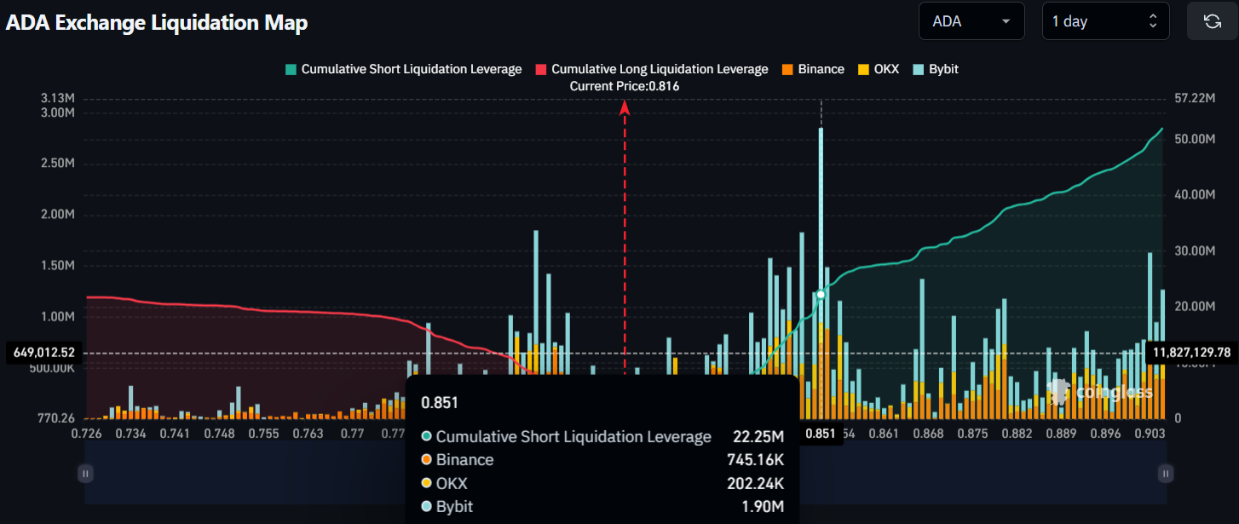Click the 0.875 x-axis label
Viewport: 1239px width, 524px height.
coord(972,434)
